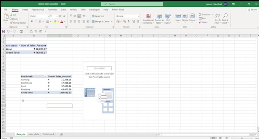Viewport: 259px width, 139px height.
Task: Align text to the right
Action: 79,21
